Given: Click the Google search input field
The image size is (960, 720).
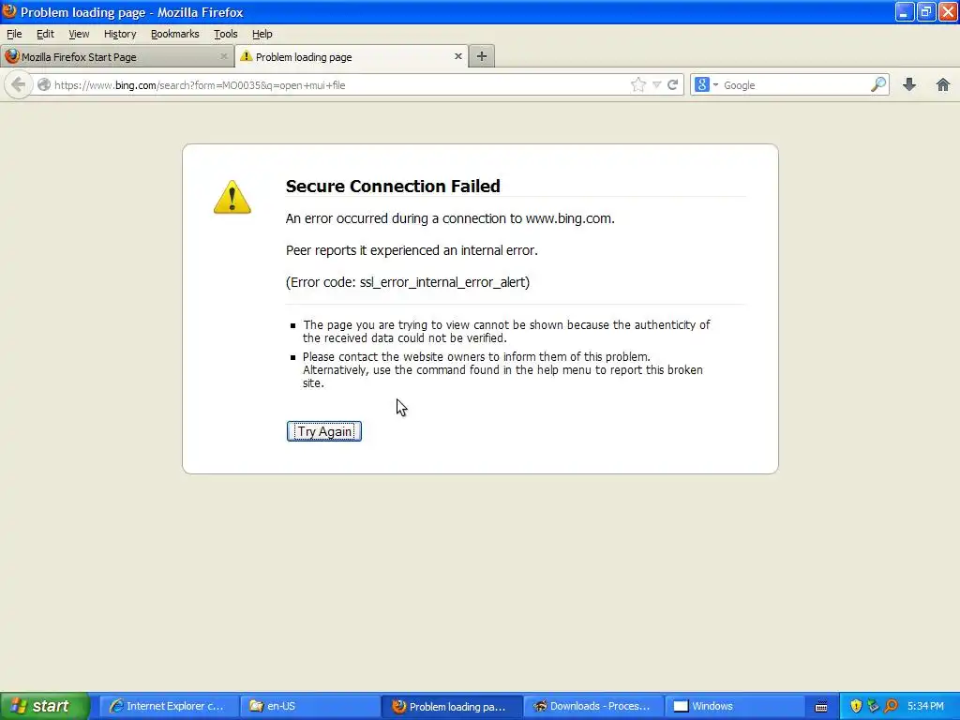Looking at the screenshot, I should [795, 85].
